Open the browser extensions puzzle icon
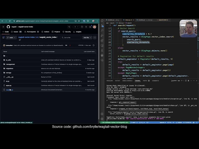This screenshot has width=199, height=149. point(88,21)
